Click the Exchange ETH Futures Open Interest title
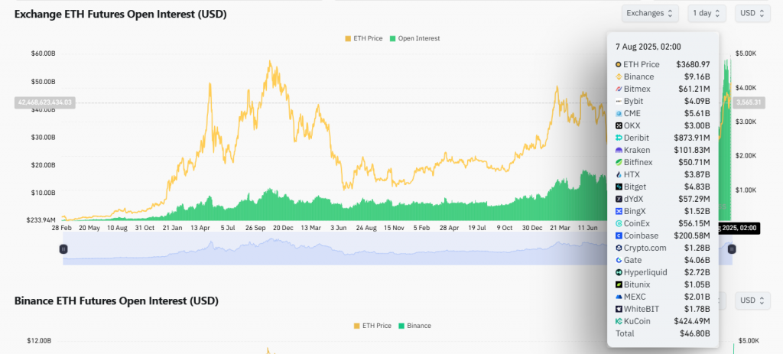The image size is (783, 354). click(120, 15)
